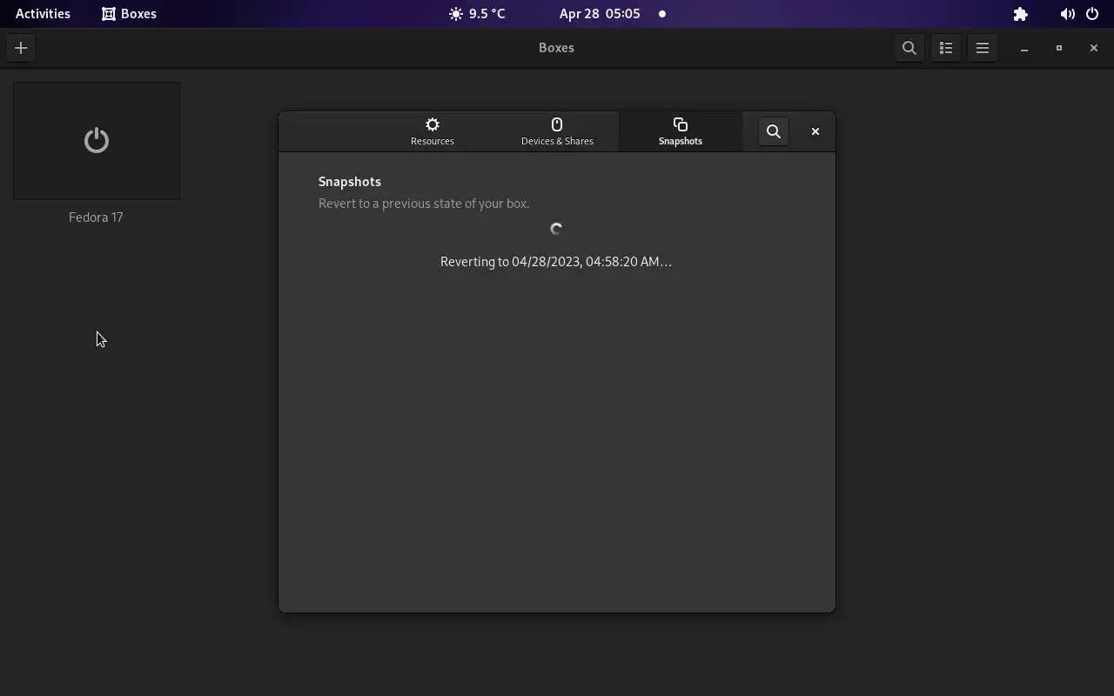Image resolution: width=1114 pixels, height=696 pixels.
Task: Open the power menu in top bar
Action: click(x=1092, y=14)
